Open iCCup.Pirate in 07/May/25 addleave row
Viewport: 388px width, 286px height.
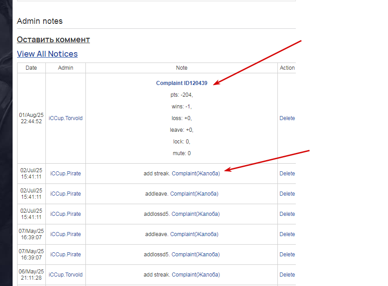[x=66, y=234]
